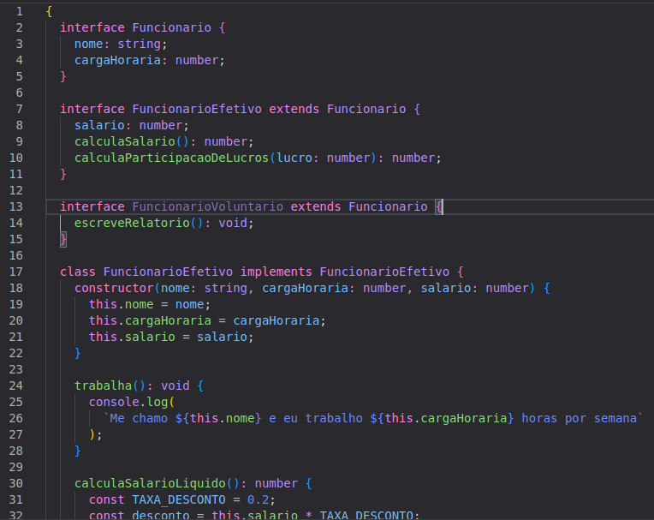654x520 pixels.
Task: Click "FuncionarioEfetivo" on line 7
Action: pyautogui.click(x=197, y=109)
